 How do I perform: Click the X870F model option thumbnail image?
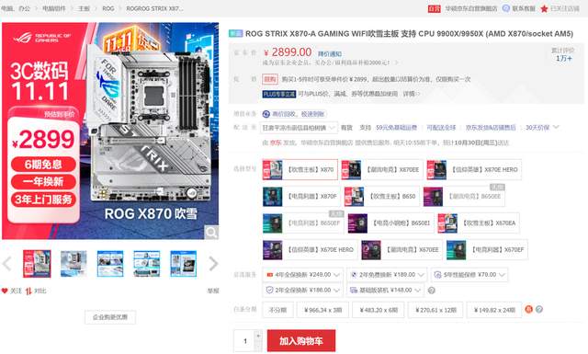[273, 197]
